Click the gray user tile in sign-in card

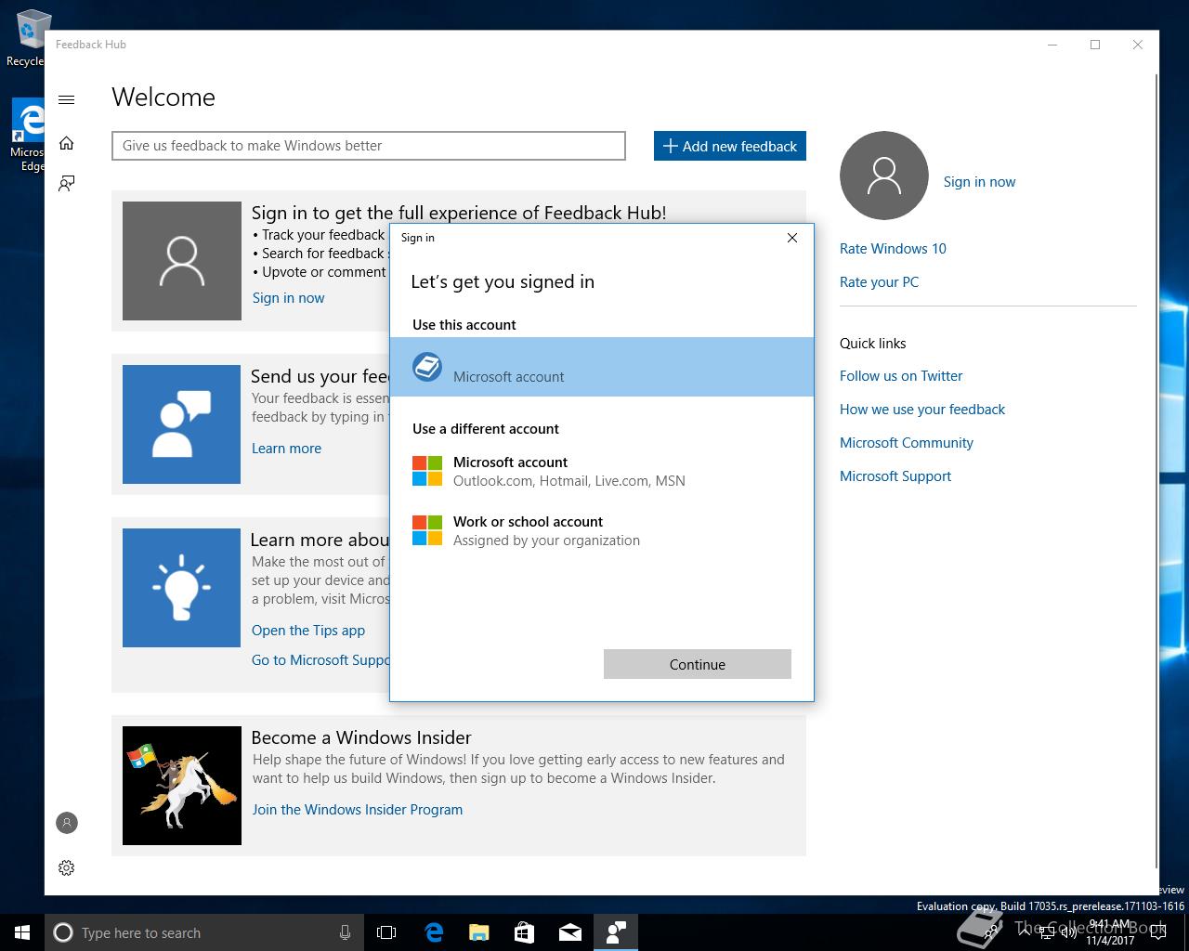pos(182,261)
